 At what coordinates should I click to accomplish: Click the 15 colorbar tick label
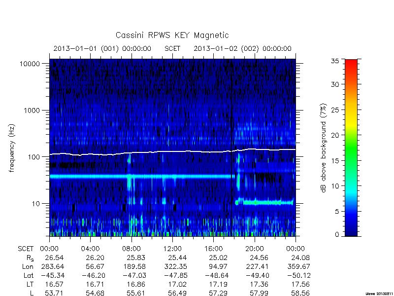pyautogui.click(x=335, y=161)
